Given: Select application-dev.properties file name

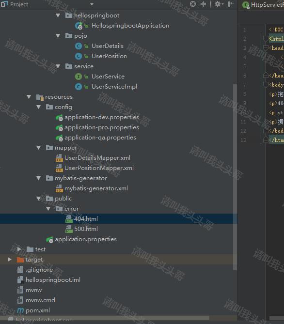Looking at the screenshot, I should tap(102, 117).
